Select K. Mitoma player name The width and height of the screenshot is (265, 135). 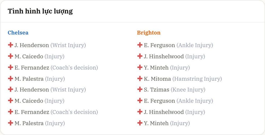157,79
